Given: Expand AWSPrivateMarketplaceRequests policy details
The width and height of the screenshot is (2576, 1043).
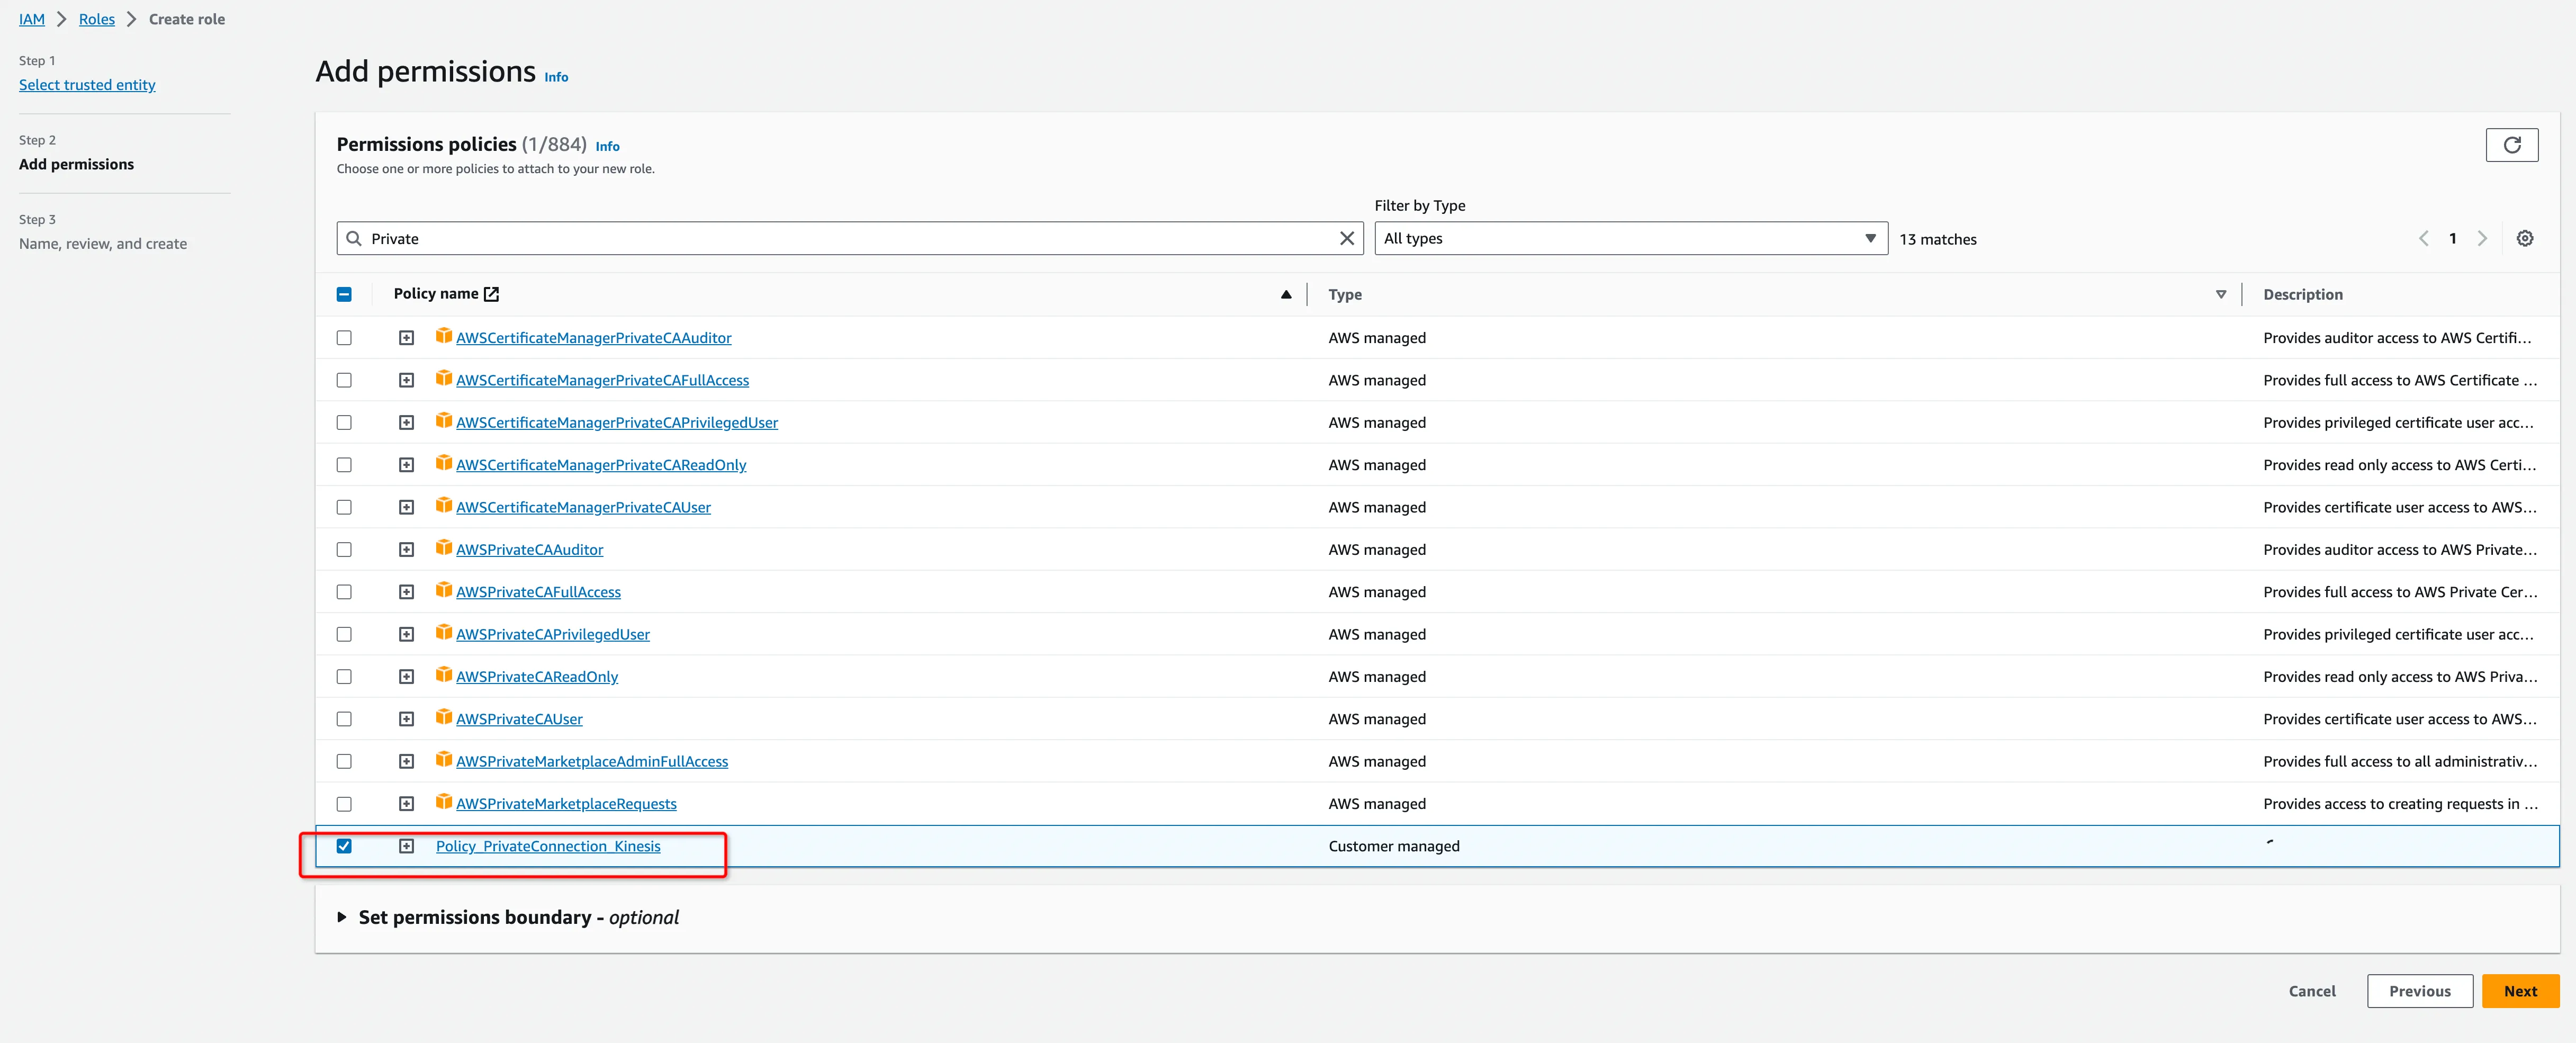Looking at the screenshot, I should point(406,804).
